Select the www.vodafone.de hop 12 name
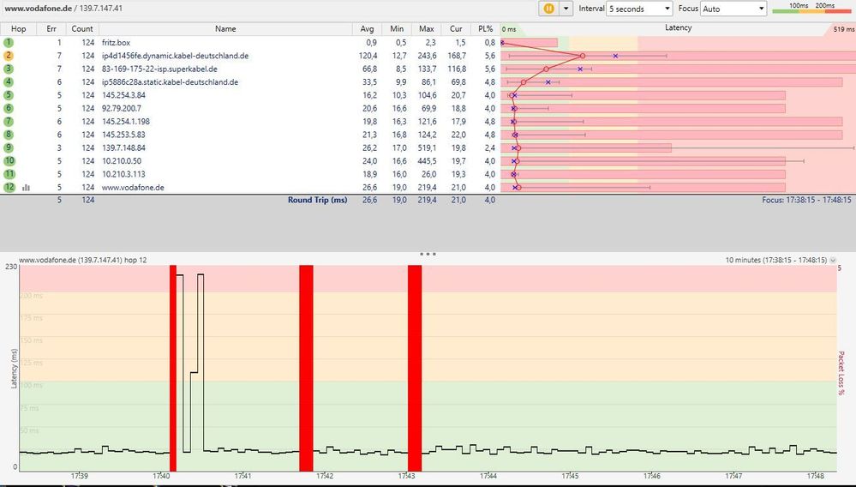The height and width of the screenshot is (487, 856). [133, 187]
